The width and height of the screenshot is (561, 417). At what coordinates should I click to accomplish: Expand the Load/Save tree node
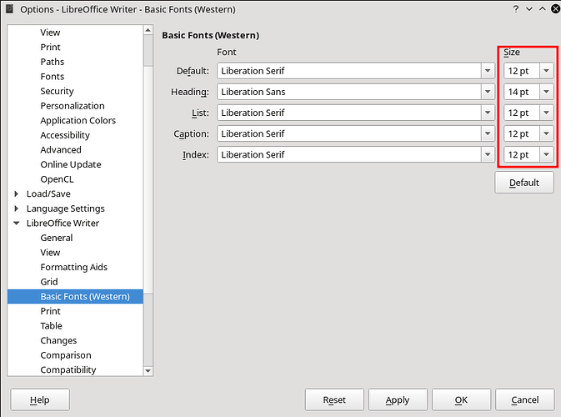coord(16,193)
